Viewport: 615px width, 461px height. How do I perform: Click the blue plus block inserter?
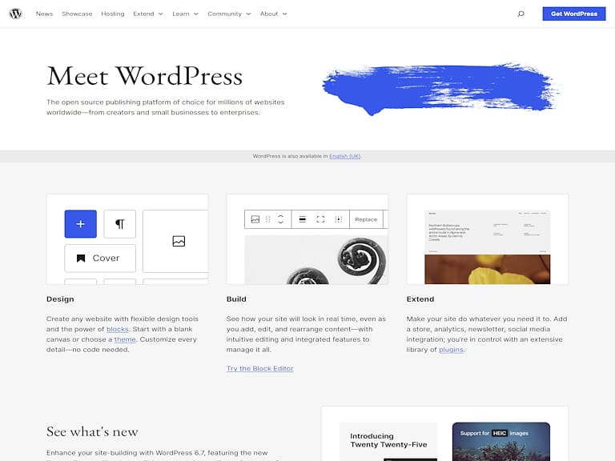pyautogui.click(x=80, y=224)
